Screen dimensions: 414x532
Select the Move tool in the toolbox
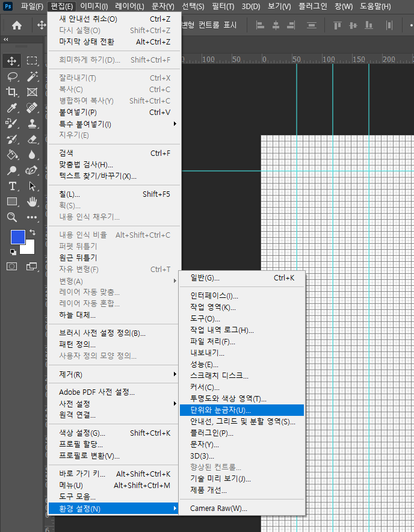coord(12,61)
